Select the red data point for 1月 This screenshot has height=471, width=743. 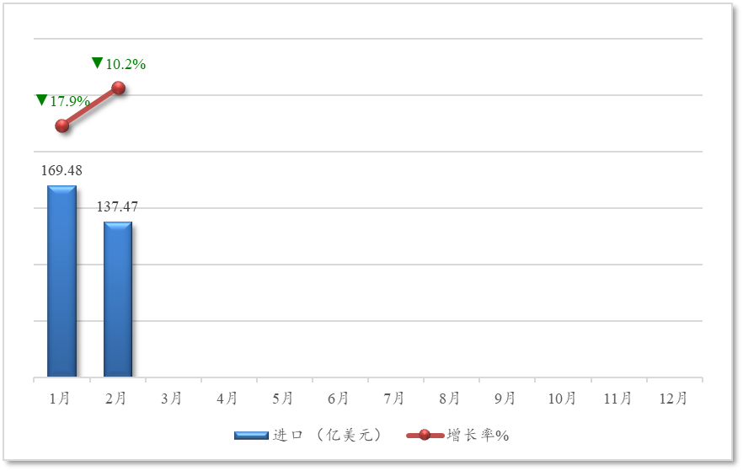(x=62, y=126)
